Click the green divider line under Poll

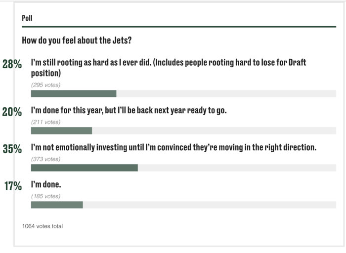[179, 27]
